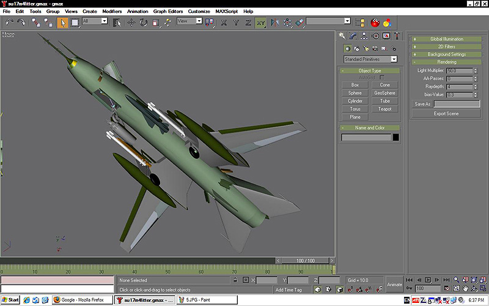Open the Utilities hammer panel tab
The image size is (489, 306).
point(397,35)
